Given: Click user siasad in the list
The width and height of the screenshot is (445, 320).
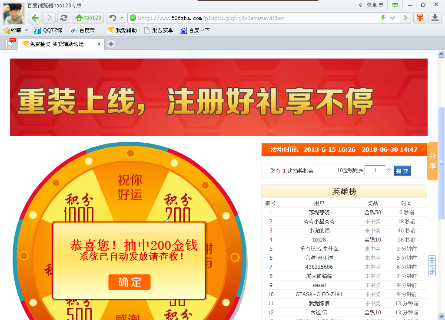Looking at the screenshot, I should click(x=319, y=285).
